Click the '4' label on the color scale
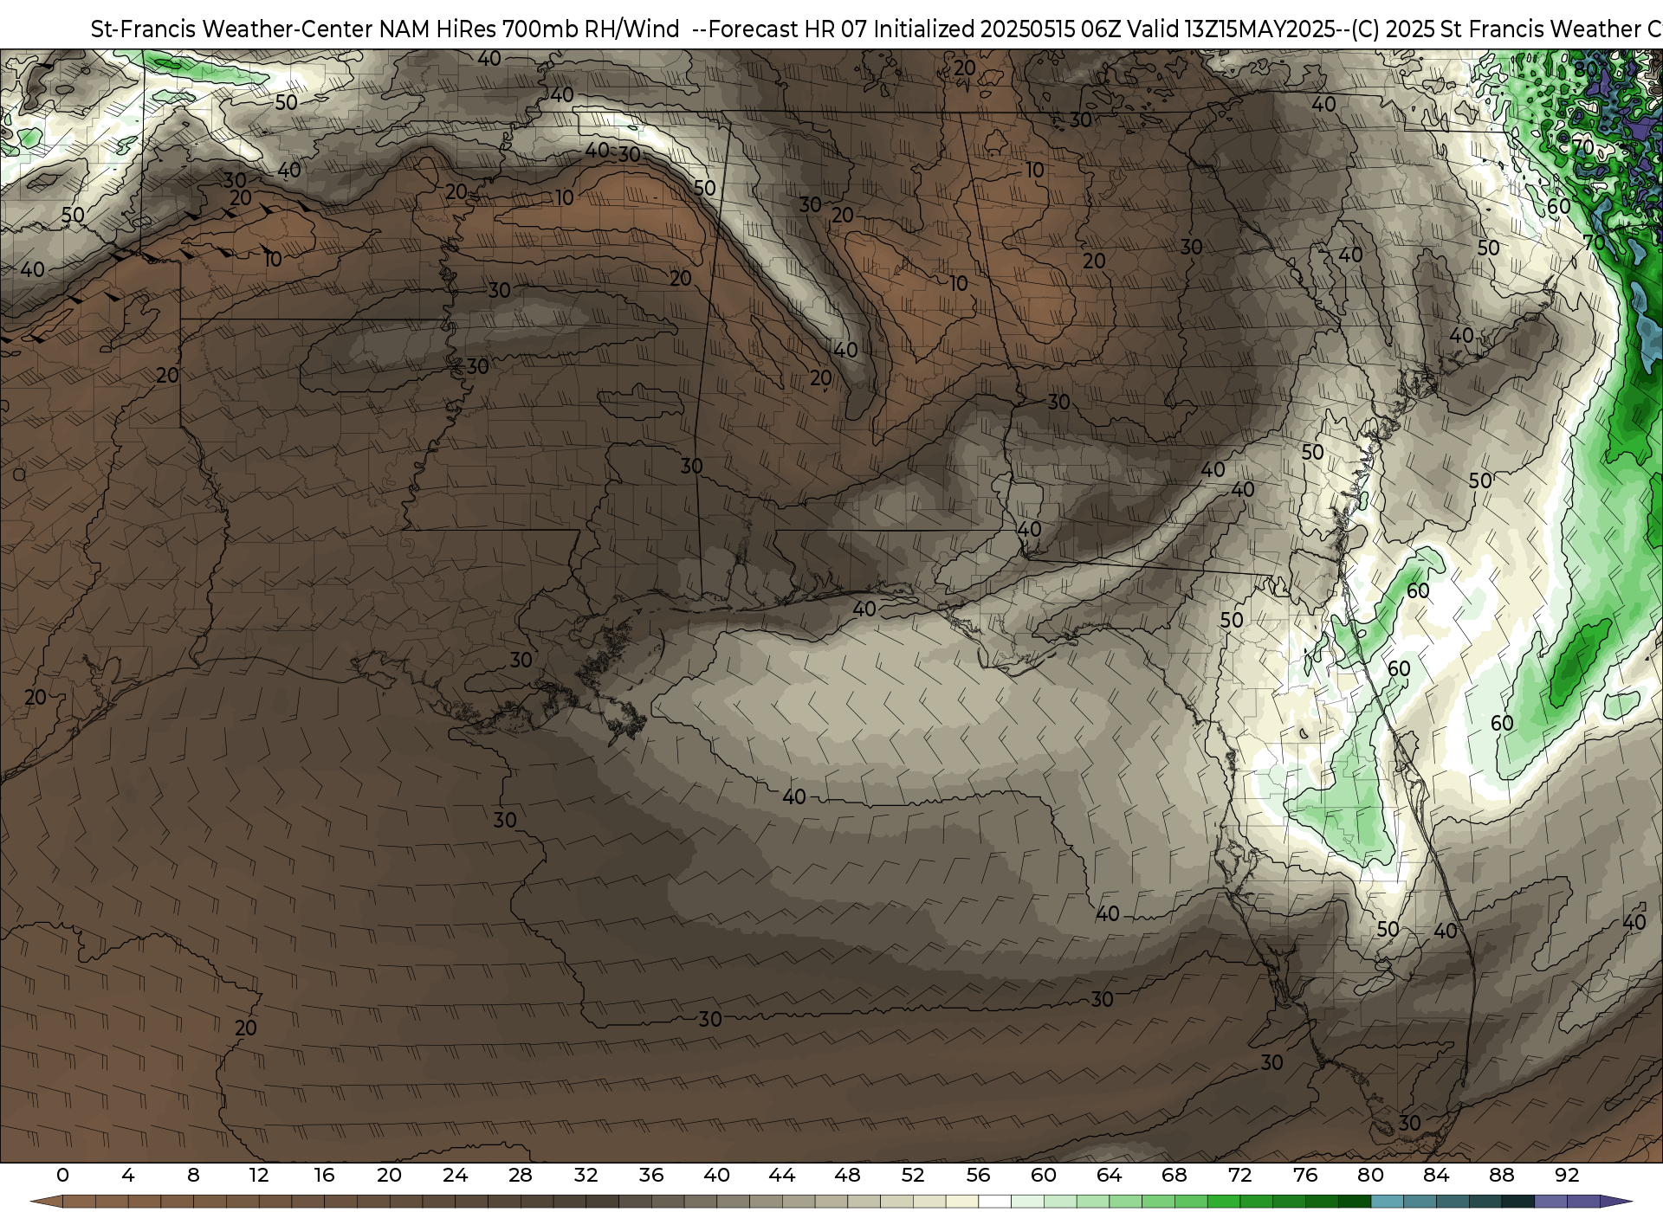Screen dimensions: 1663x1212 pyautogui.click(x=128, y=1175)
